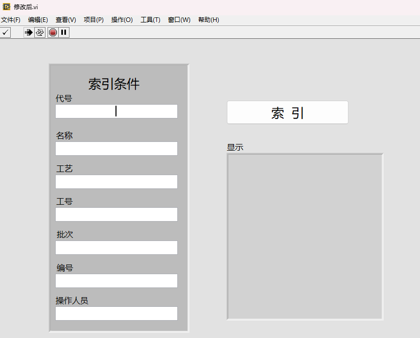
Task: Click the 名称 text box
Action: click(116, 148)
